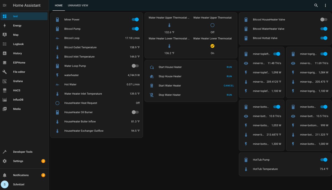Open the HouseHeater Heat Request row label

[81, 103]
